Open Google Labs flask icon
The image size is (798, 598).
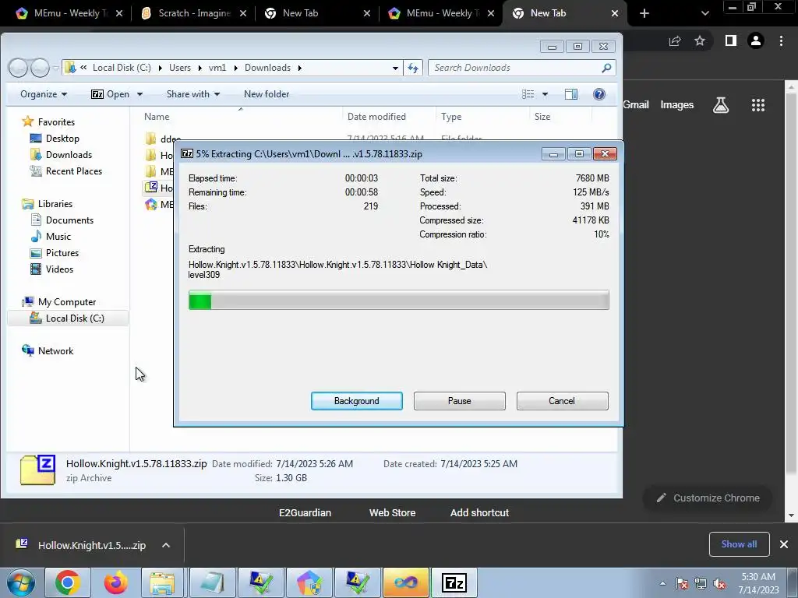(721, 105)
